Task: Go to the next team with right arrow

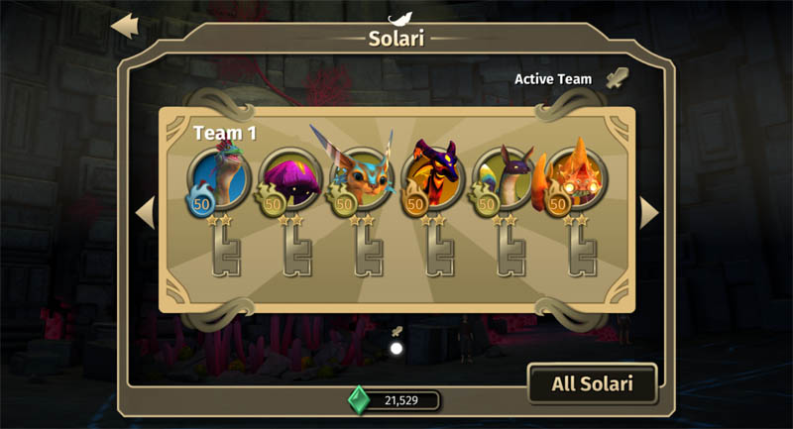Action: [649, 213]
